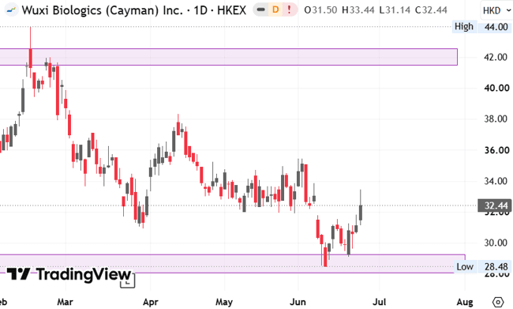The width and height of the screenshot is (513, 309).
Task: Click the 40.00 price scale label
Action: (496, 88)
